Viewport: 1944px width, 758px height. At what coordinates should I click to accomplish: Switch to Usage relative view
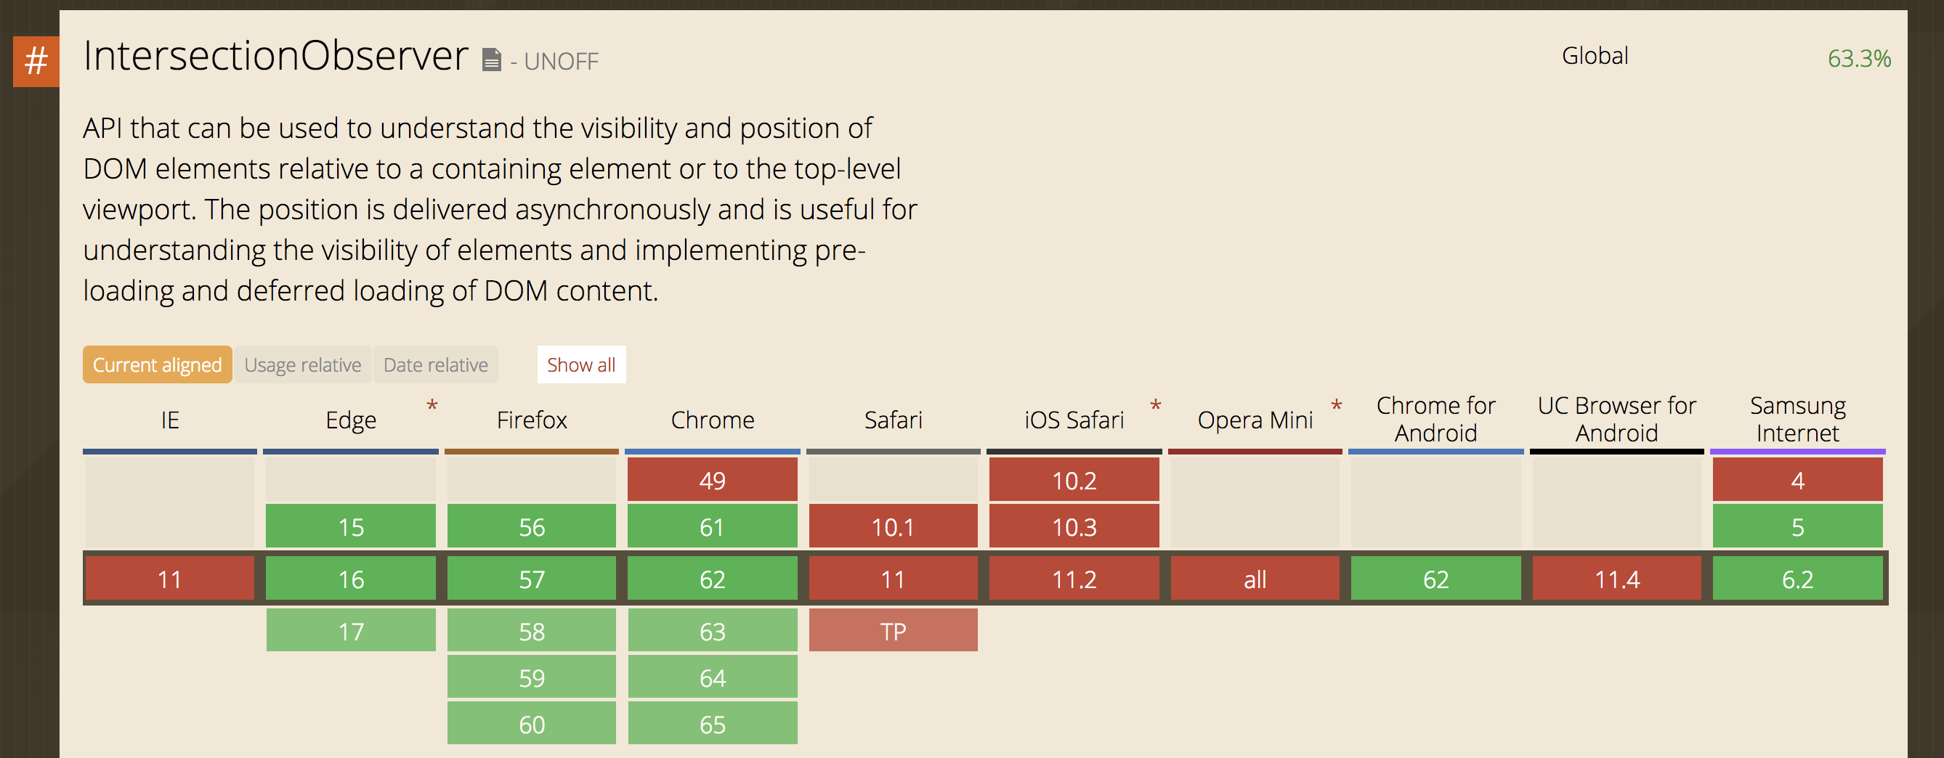[303, 365]
